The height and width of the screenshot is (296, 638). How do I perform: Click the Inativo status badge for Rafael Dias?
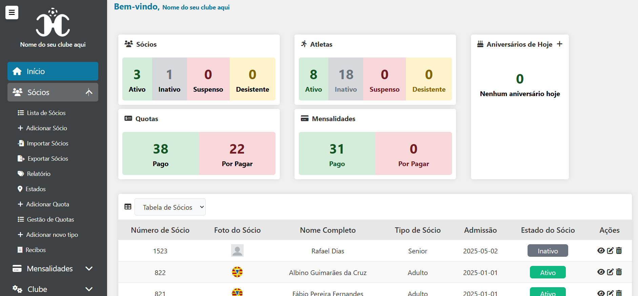(548, 251)
